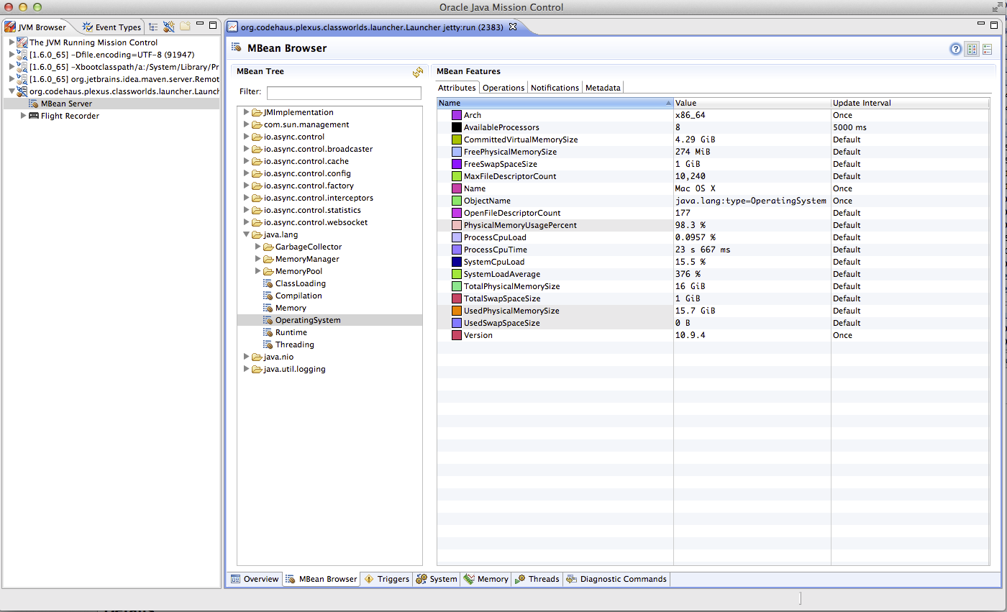1007x612 pixels.
Task: Select the Compilation MBean
Action: tap(298, 296)
